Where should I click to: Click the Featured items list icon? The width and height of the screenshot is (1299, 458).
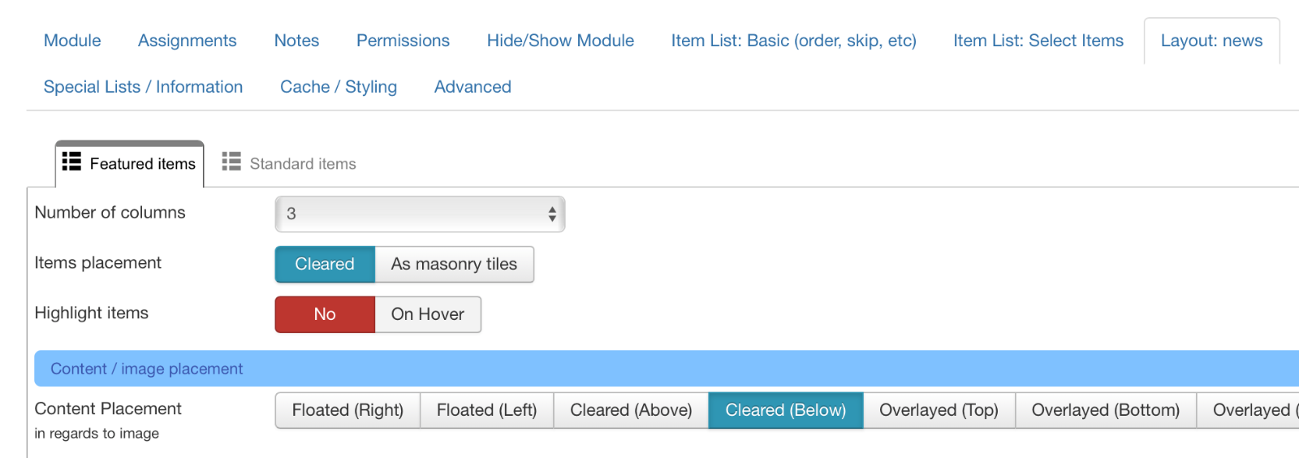tap(71, 162)
